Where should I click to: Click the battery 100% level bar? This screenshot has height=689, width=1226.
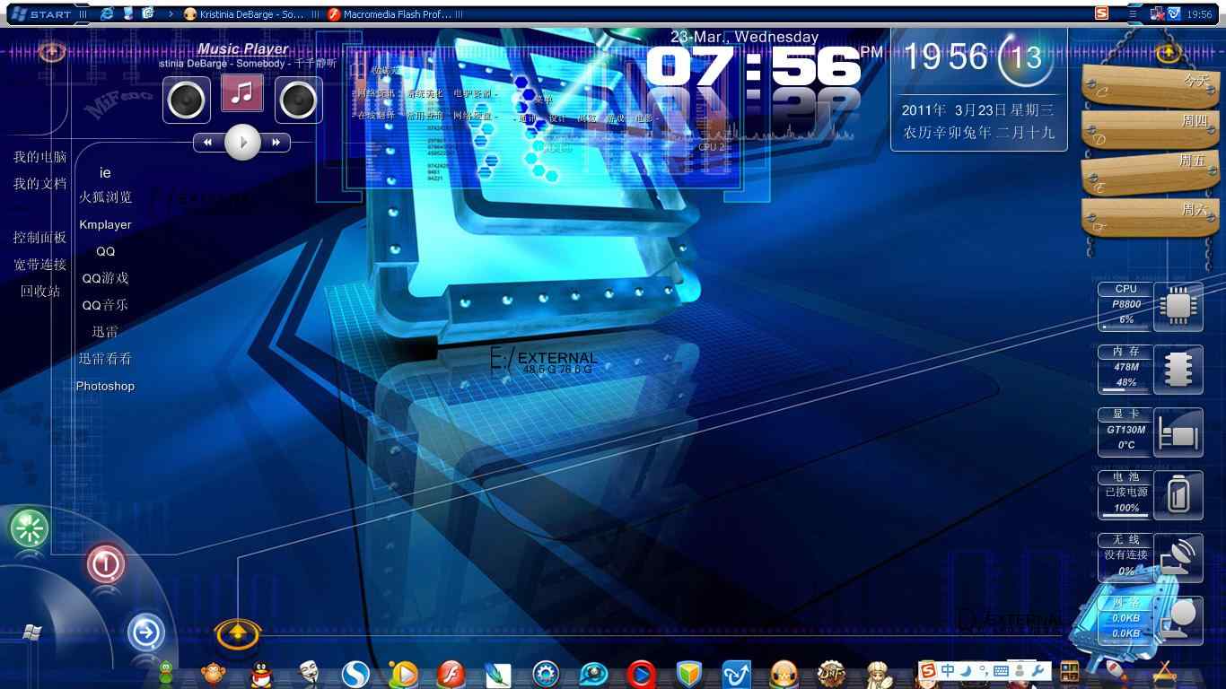point(1125,515)
